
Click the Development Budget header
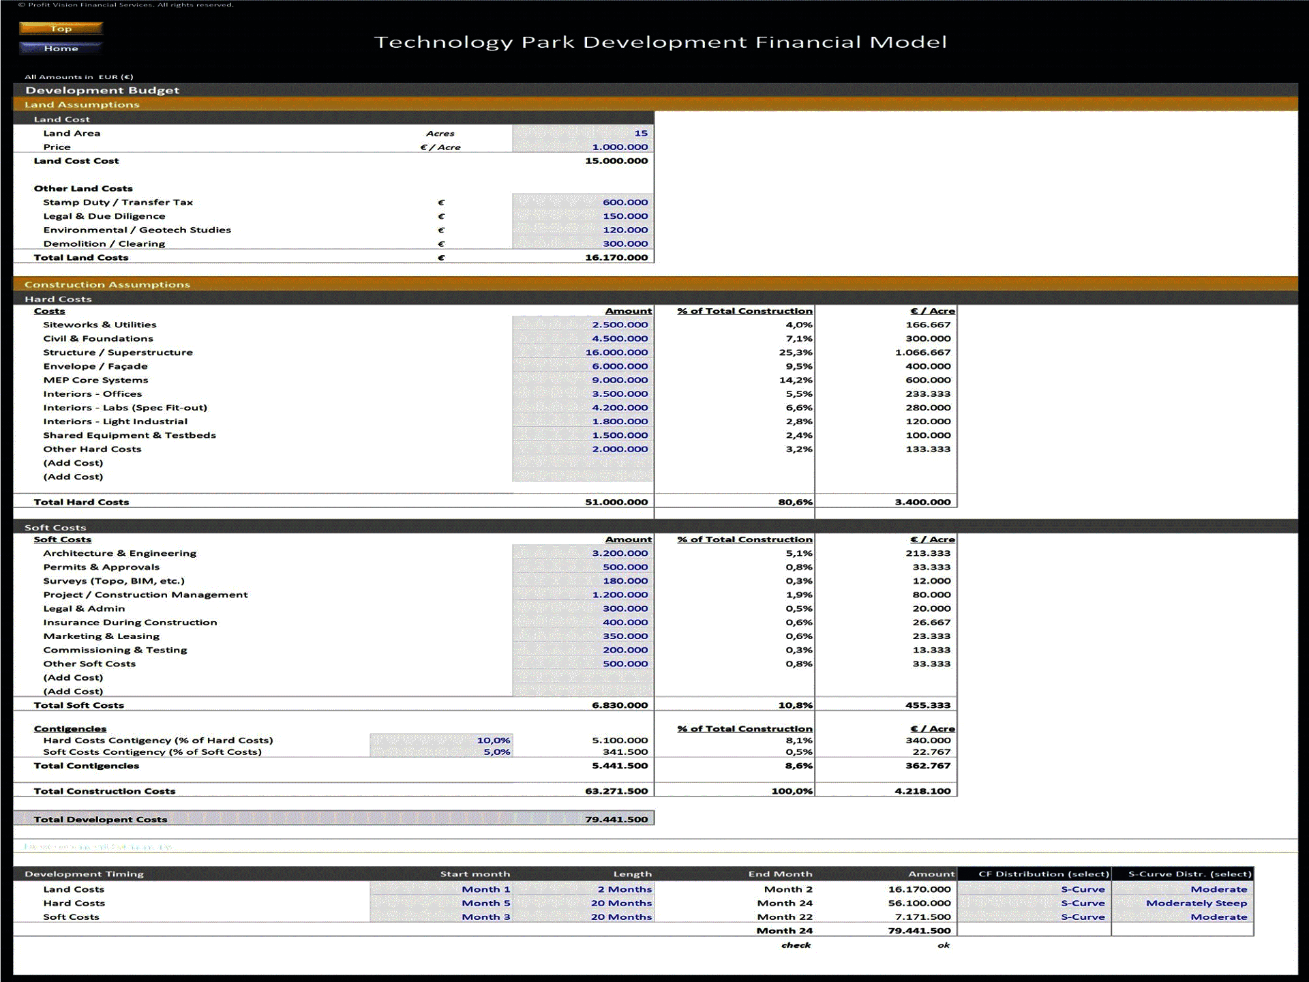point(101,89)
